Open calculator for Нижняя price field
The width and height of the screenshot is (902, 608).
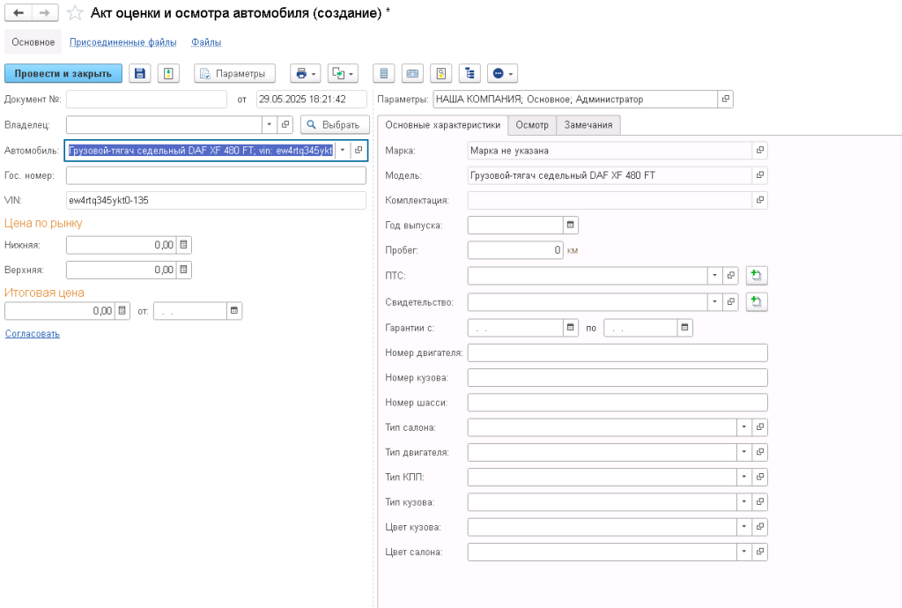tap(183, 244)
